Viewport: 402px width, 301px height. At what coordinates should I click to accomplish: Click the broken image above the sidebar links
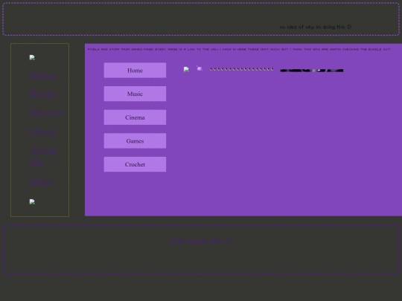(x=32, y=57)
